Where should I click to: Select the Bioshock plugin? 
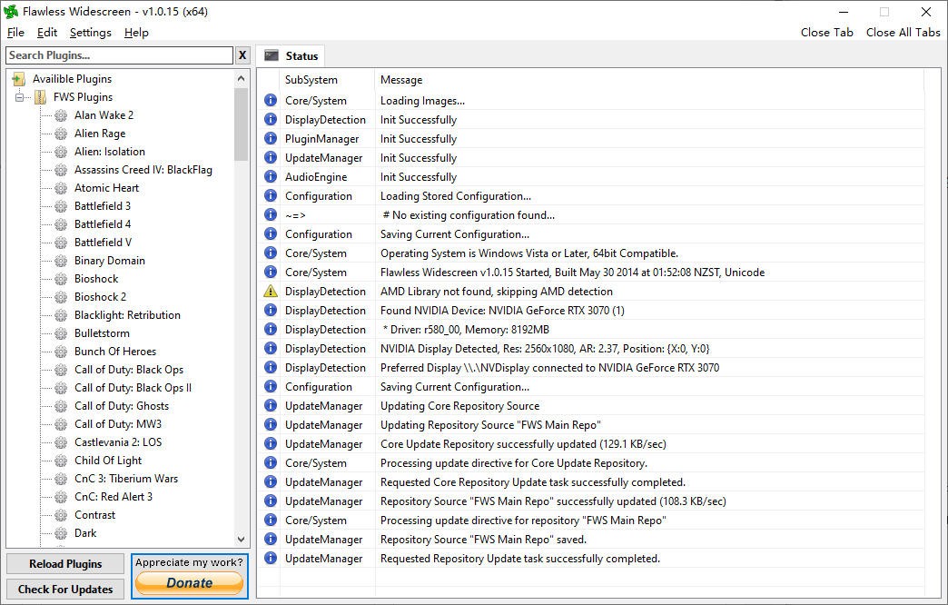click(96, 279)
